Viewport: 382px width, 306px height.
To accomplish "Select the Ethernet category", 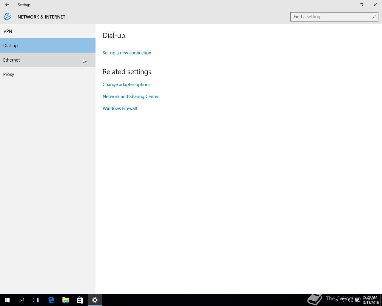I will coord(48,60).
